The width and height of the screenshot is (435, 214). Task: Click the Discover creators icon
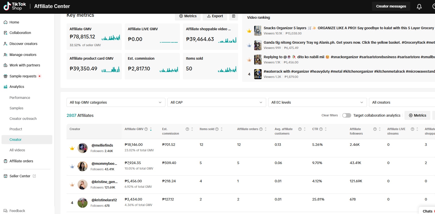(6, 44)
